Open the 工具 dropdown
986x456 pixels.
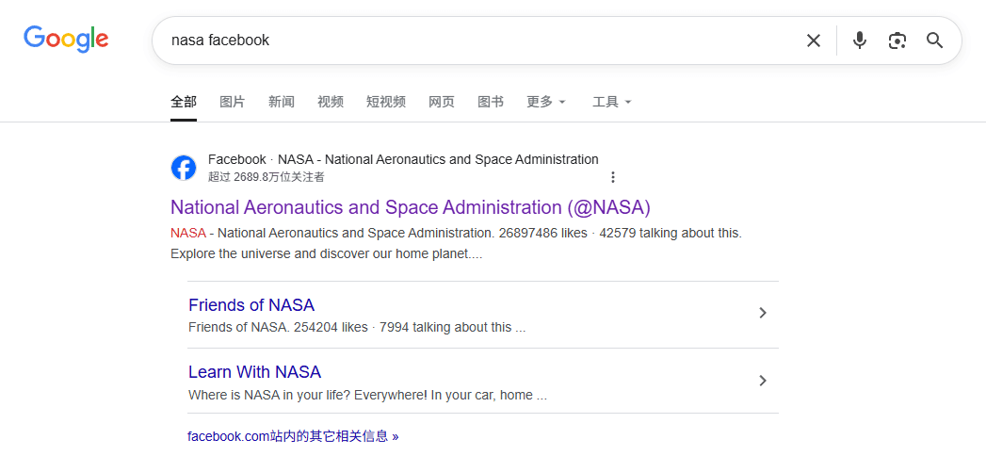pos(611,102)
